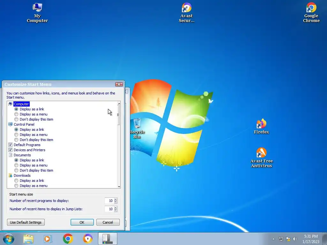Open the Google Chrome desktop shortcut
Viewport: 327px width, 245px height.
311,12
